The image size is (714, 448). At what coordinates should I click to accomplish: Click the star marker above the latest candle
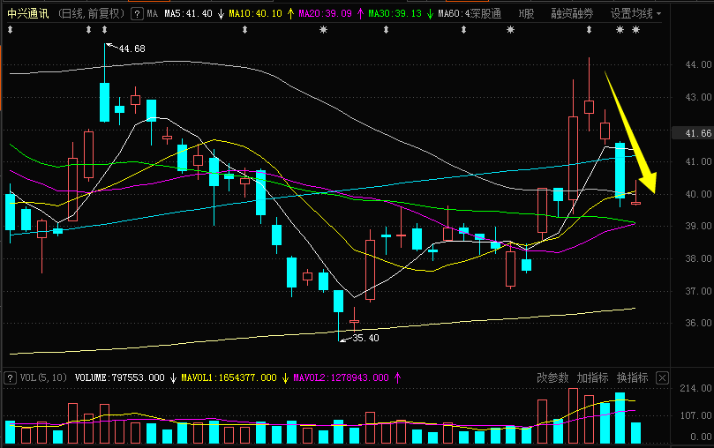click(x=636, y=30)
